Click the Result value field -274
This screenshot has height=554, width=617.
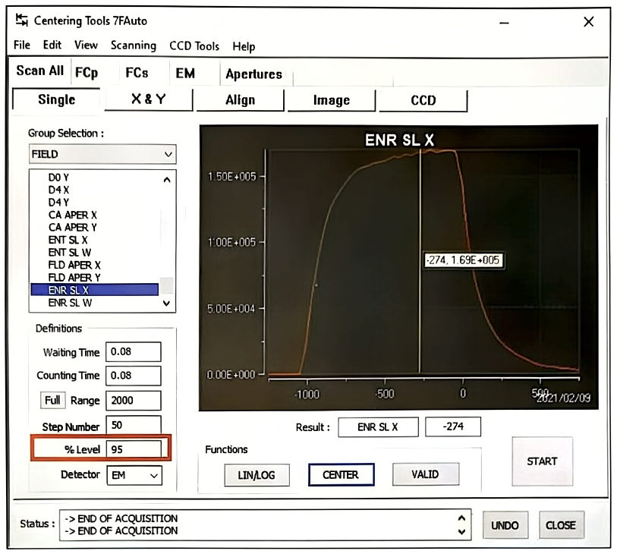[x=453, y=427]
